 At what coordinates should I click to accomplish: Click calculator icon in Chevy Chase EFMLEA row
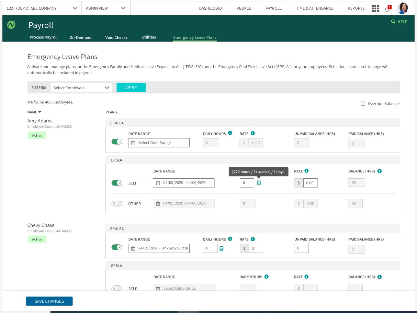point(222,248)
